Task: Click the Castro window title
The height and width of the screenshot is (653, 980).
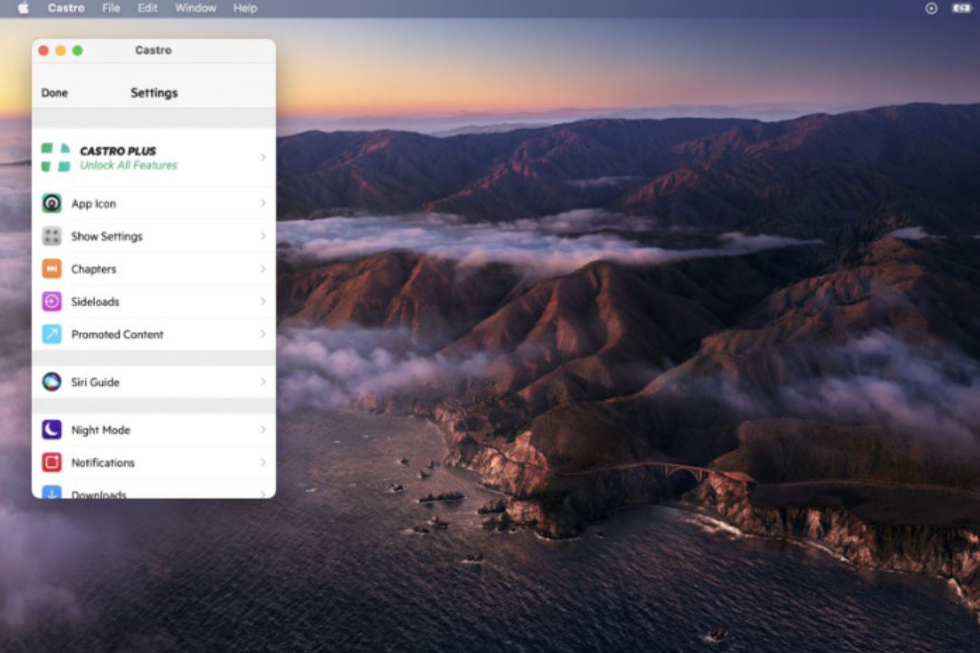Action: pyautogui.click(x=153, y=50)
